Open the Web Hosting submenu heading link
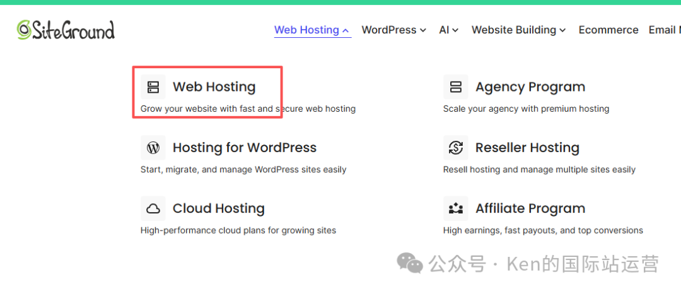This screenshot has height=291, width=681. pos(214,87)
